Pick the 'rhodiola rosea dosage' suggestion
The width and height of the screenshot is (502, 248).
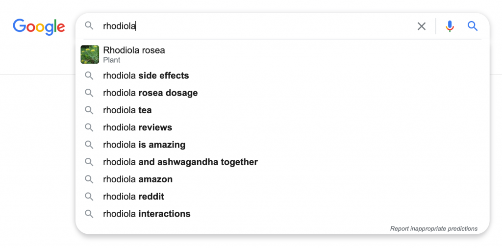coord(282,93)
